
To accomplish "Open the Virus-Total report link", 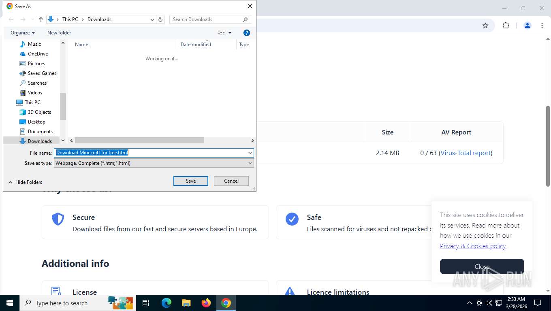I will tap(466, 153).
